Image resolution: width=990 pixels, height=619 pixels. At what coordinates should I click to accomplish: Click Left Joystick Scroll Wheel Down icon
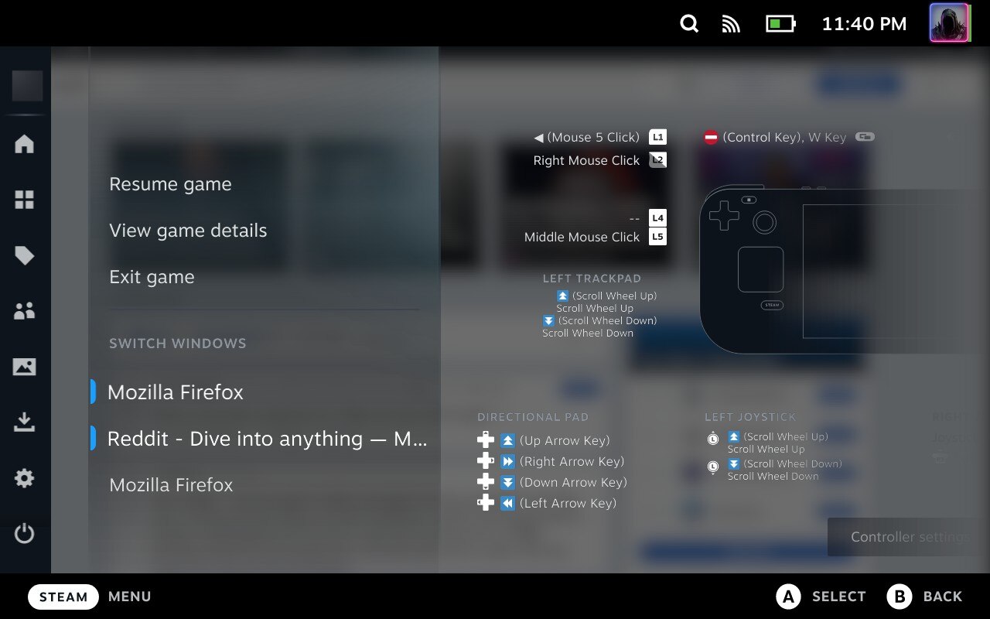pyautogui.click(x=734, y=463)
